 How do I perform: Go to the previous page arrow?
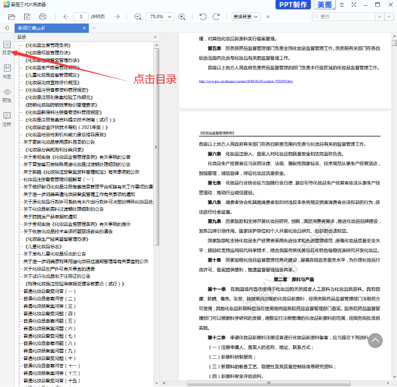click(x=65, y=16)
